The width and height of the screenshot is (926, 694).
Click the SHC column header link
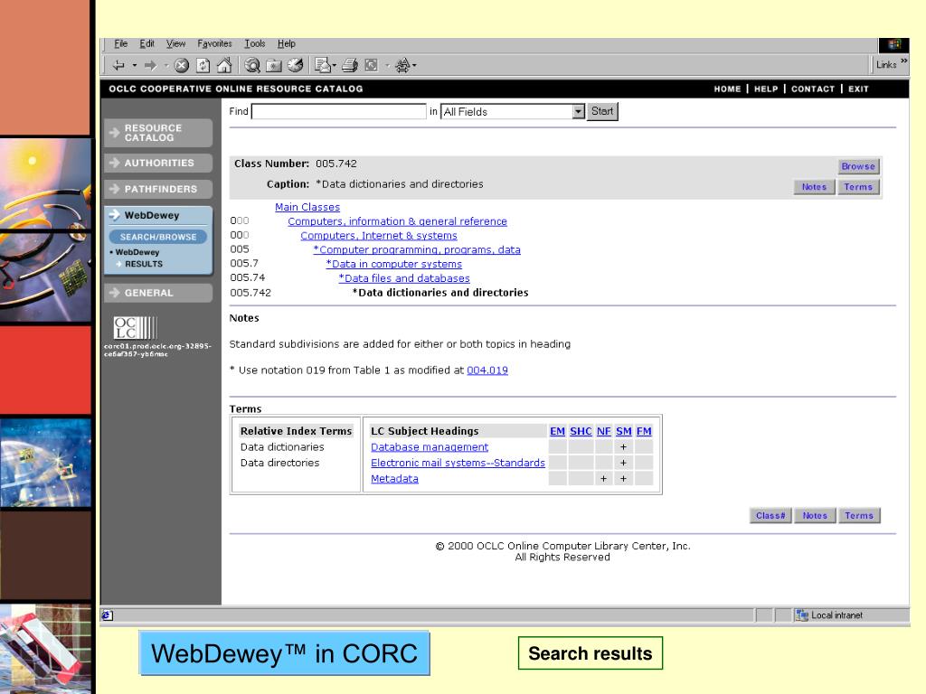(x=581, y=431)
